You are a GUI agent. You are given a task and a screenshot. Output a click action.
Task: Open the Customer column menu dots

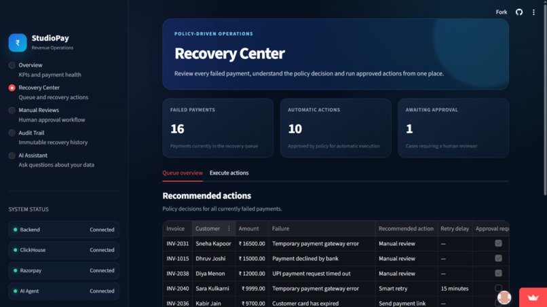point(229,228)
